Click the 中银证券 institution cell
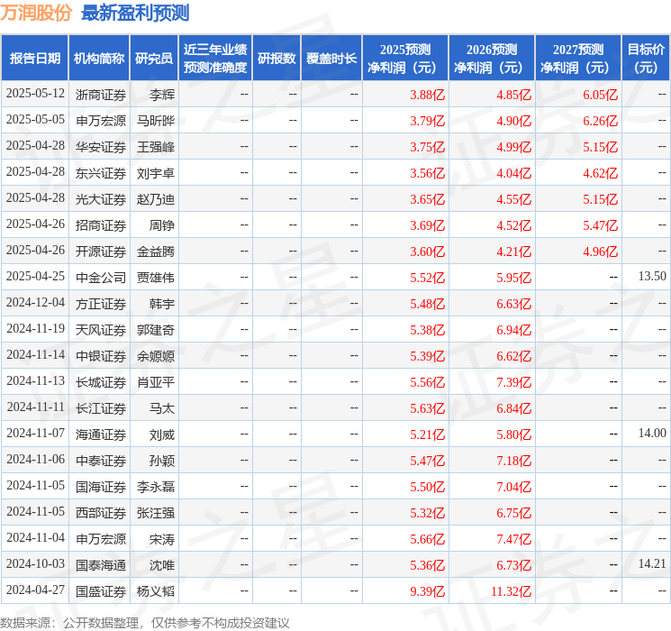The height and width of the screenshot is (631, 671). pos(101,355)
